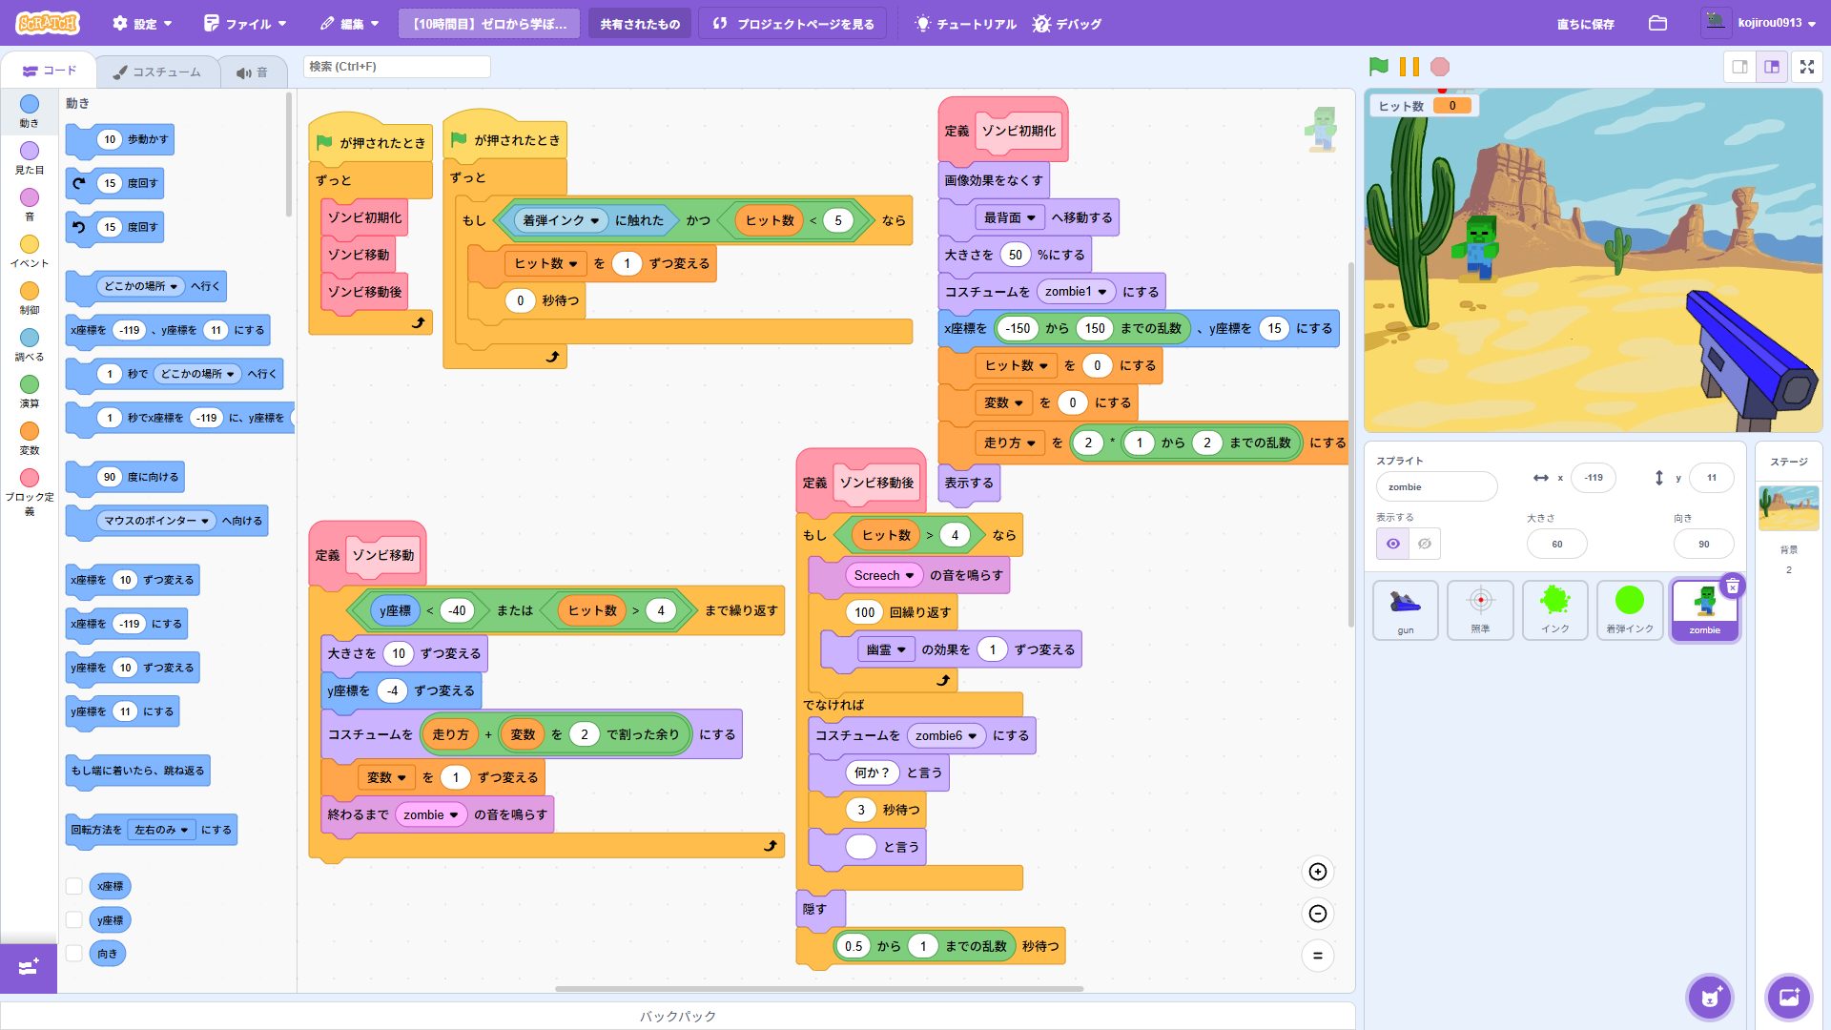Hide the sprite using the crossed-eye toggle

[x=1424, y=544]
